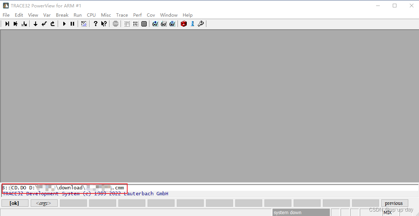Click the blue info state icon
The height and width of the screenshot is (216, 419).
click(x=192, y=24)
